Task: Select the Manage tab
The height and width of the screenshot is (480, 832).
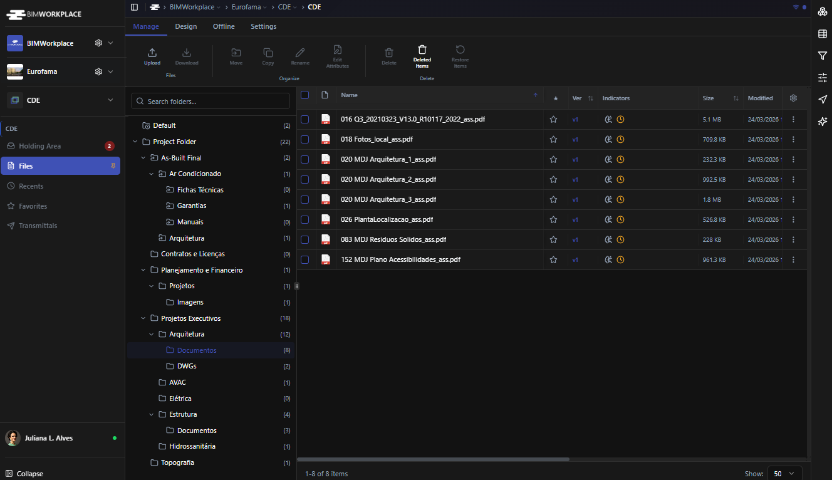Action: tap(146, 26)
